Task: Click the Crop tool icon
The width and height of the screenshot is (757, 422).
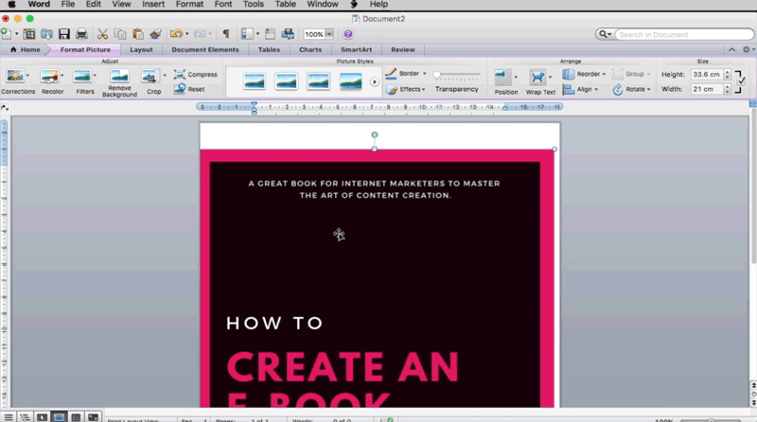Action: tap(150, 77)
